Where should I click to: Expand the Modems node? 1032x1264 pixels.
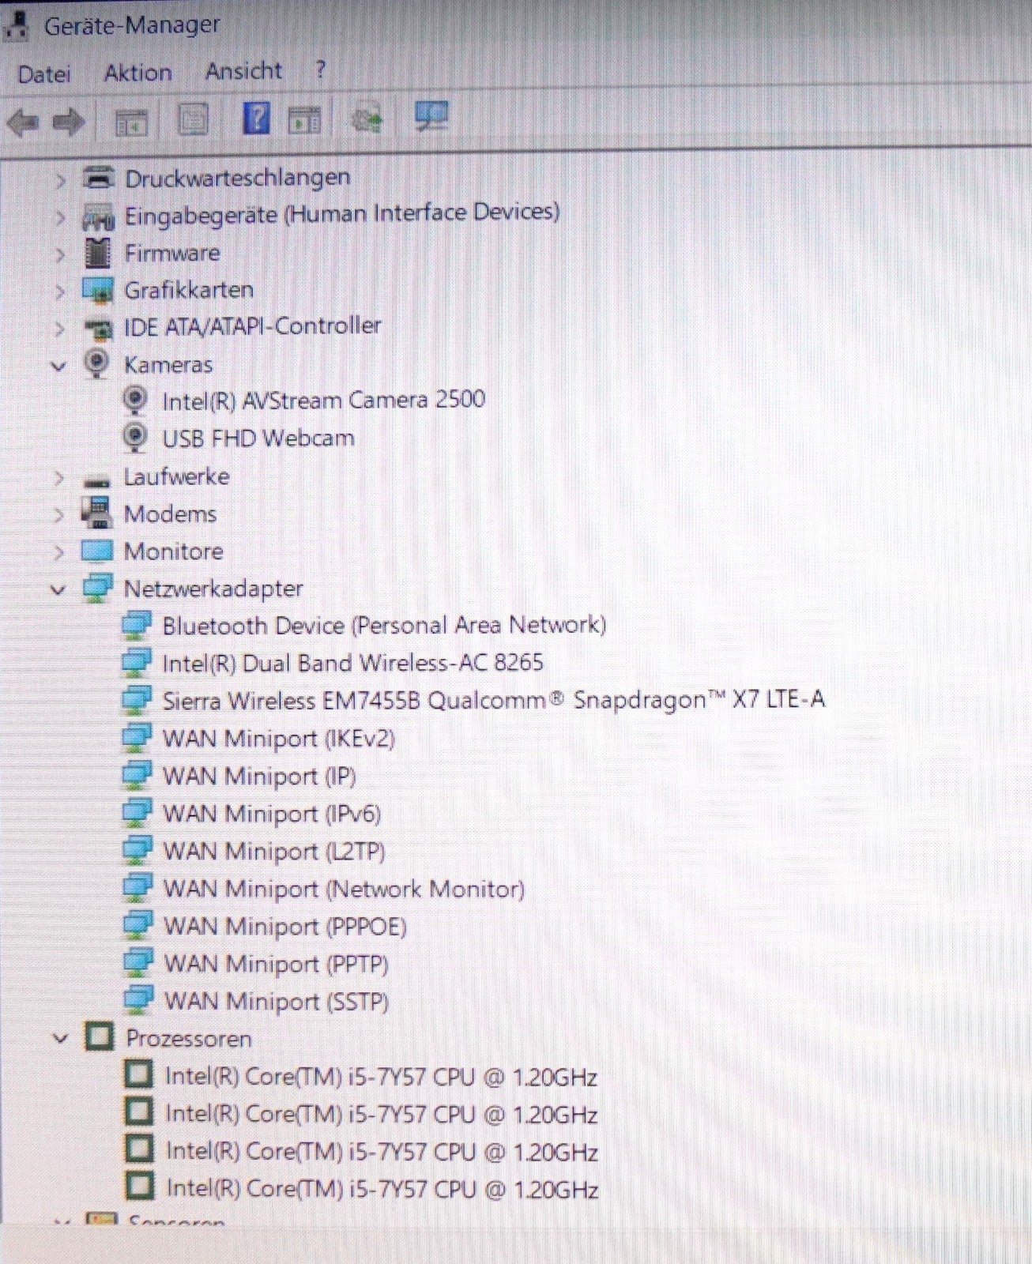(x=60, y=515)
